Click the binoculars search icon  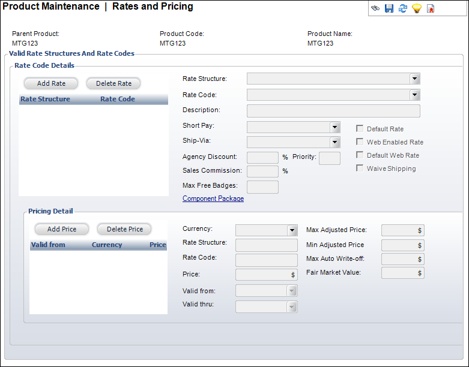375,8
